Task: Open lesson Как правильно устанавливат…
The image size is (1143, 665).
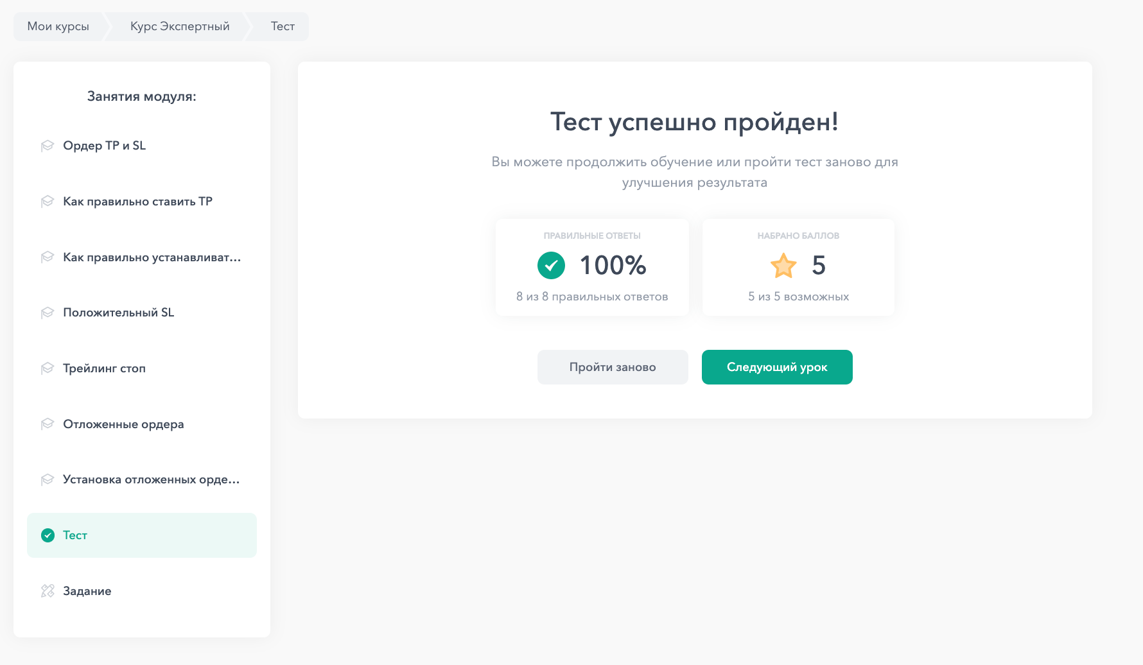Action: pos(152,257)
